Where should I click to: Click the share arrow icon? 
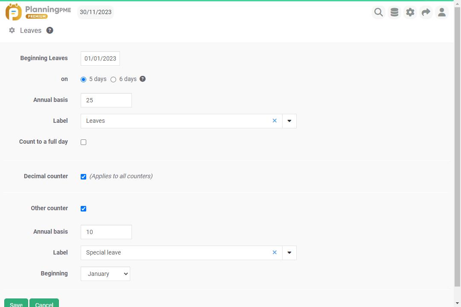tap(426, 12)
